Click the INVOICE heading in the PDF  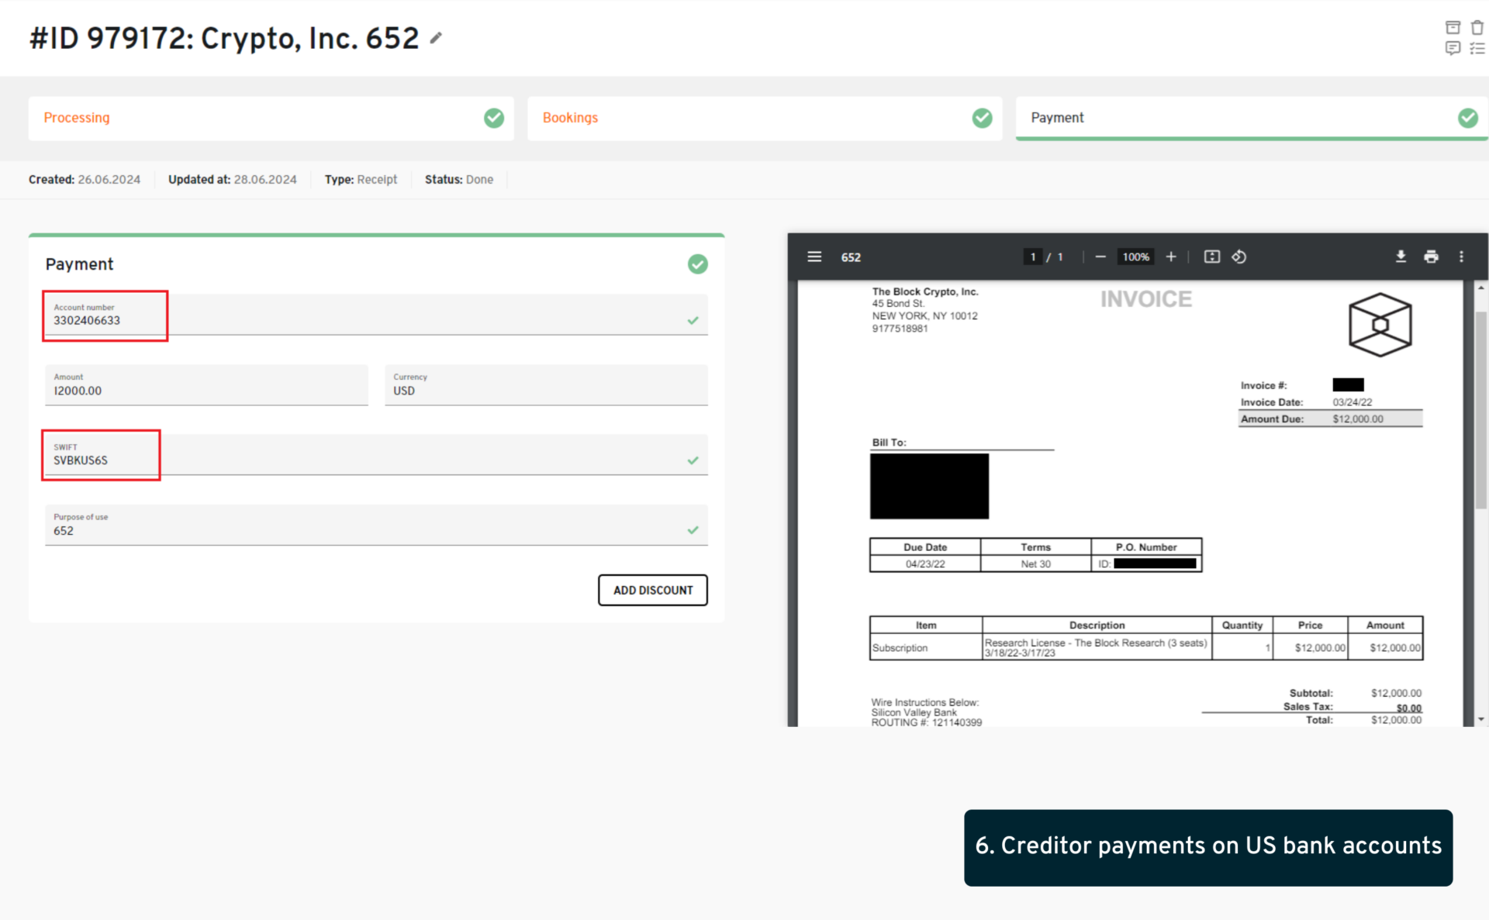point(1145,299)
